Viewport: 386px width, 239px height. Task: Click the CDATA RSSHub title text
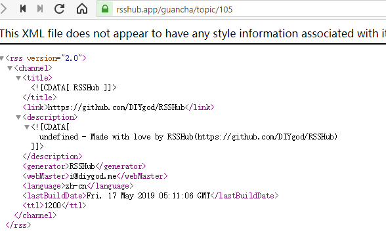74,88
